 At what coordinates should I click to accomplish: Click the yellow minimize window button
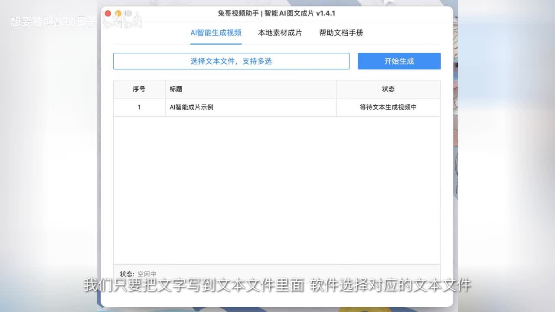(x=118, y=13)
